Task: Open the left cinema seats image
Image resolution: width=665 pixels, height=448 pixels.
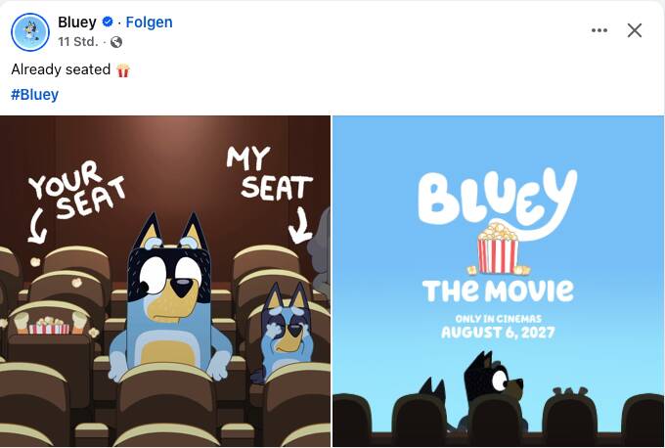Action: click(x=165, y=281)
